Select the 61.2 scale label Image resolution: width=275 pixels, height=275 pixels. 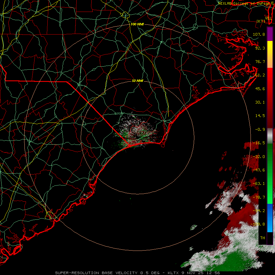coord(260,75)
